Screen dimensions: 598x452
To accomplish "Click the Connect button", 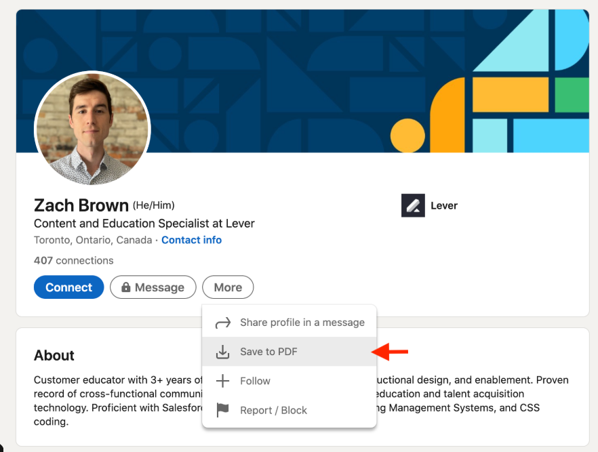I will (x=68, y=287).
